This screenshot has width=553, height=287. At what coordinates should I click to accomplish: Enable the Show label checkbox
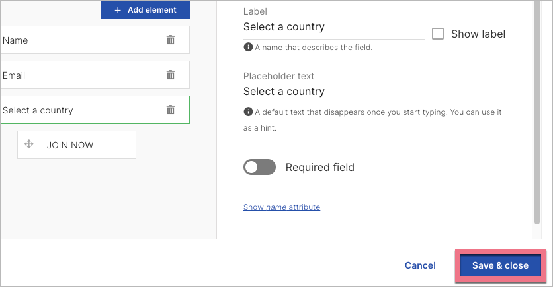pos(438,34)
